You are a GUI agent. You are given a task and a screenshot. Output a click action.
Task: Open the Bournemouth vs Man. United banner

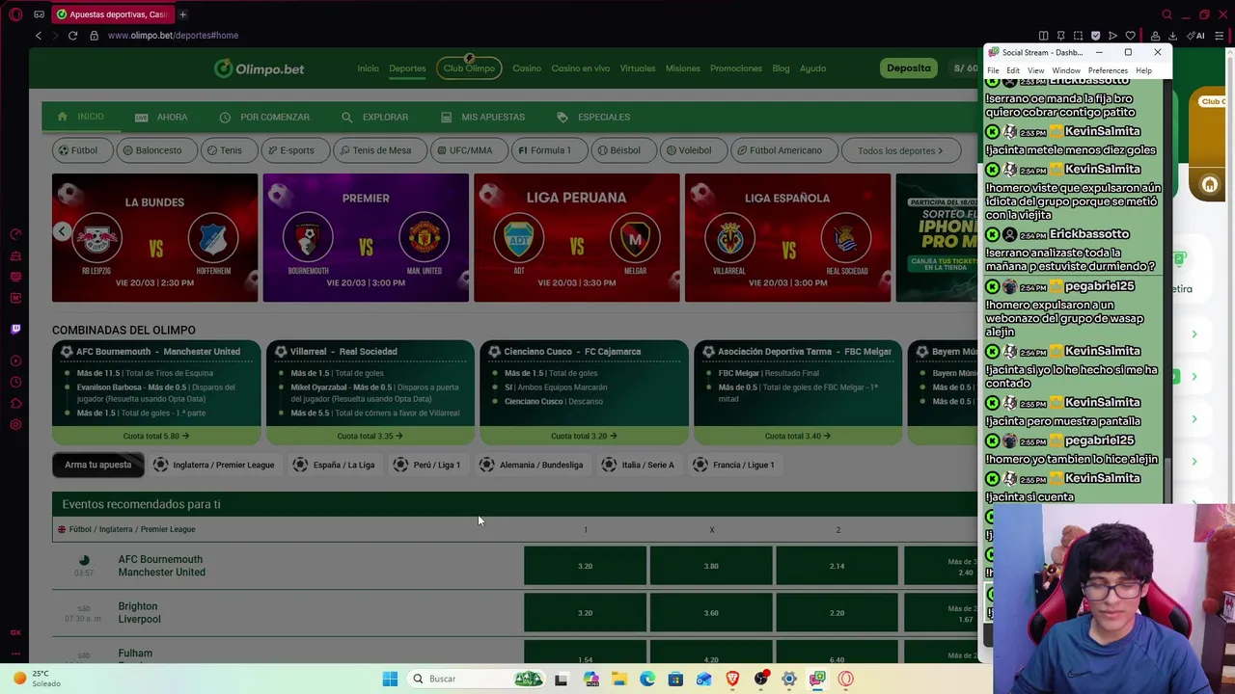[x=366, y=238]
